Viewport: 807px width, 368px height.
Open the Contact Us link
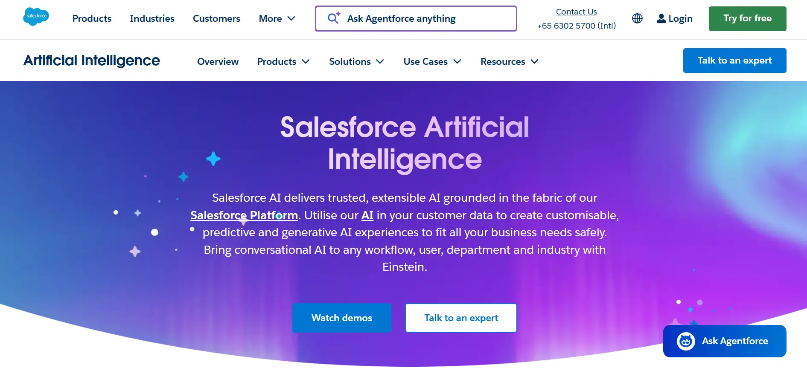point(576,12)
